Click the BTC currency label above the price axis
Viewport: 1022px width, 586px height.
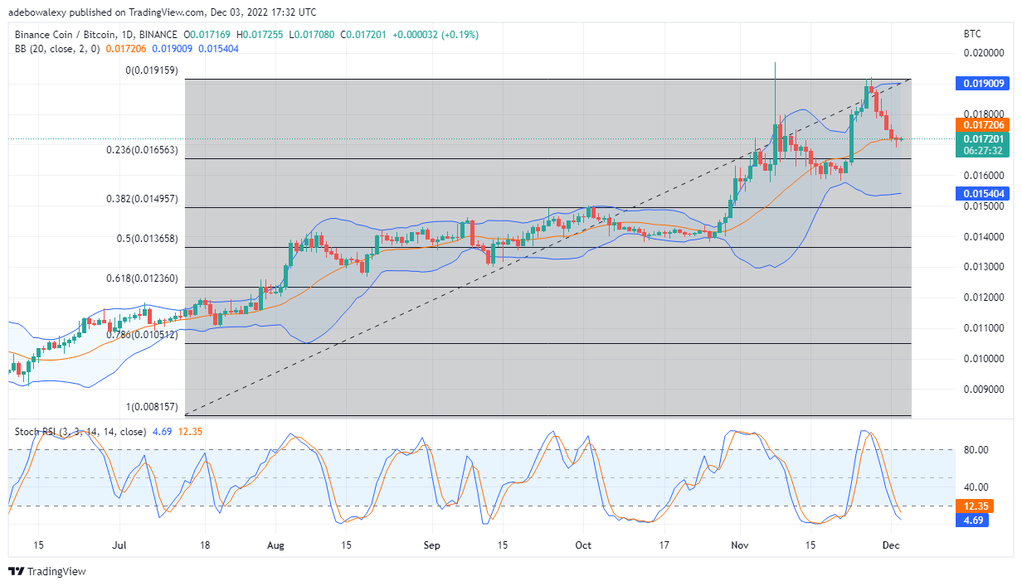click(974, 35)
